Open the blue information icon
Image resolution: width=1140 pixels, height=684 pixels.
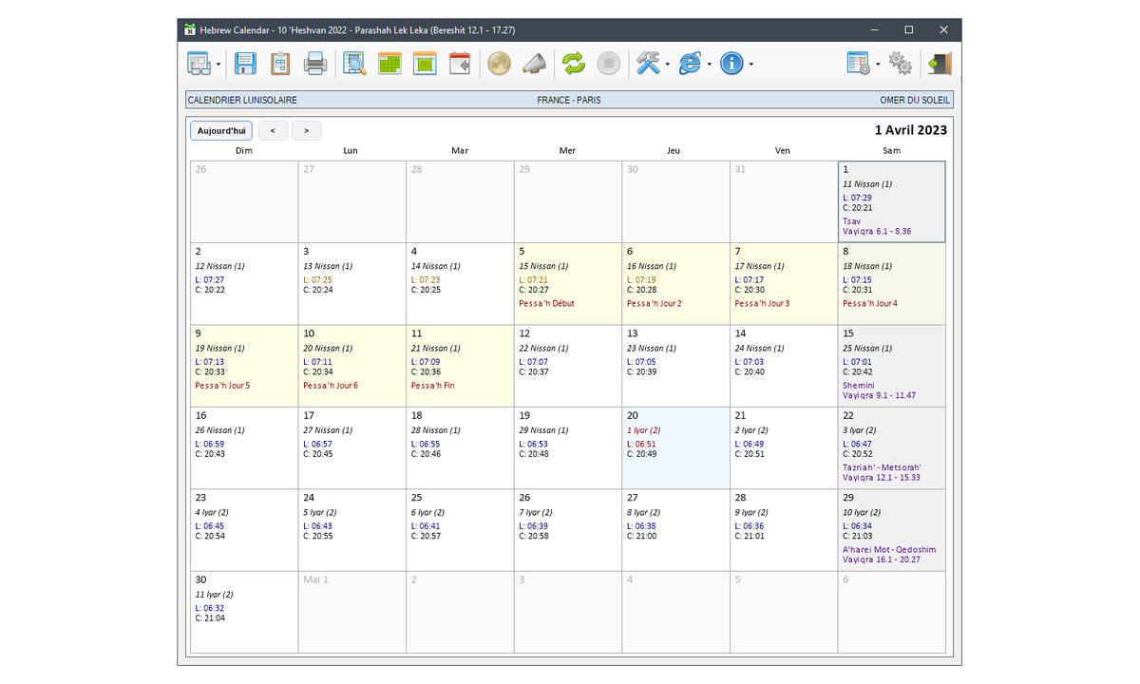(x=731, y=64)
